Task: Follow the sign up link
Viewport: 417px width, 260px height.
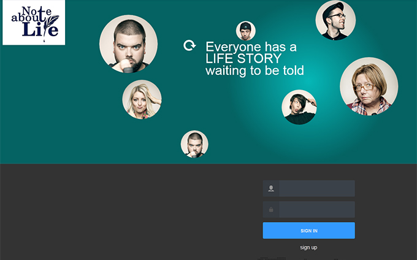Action: (308, 248)
